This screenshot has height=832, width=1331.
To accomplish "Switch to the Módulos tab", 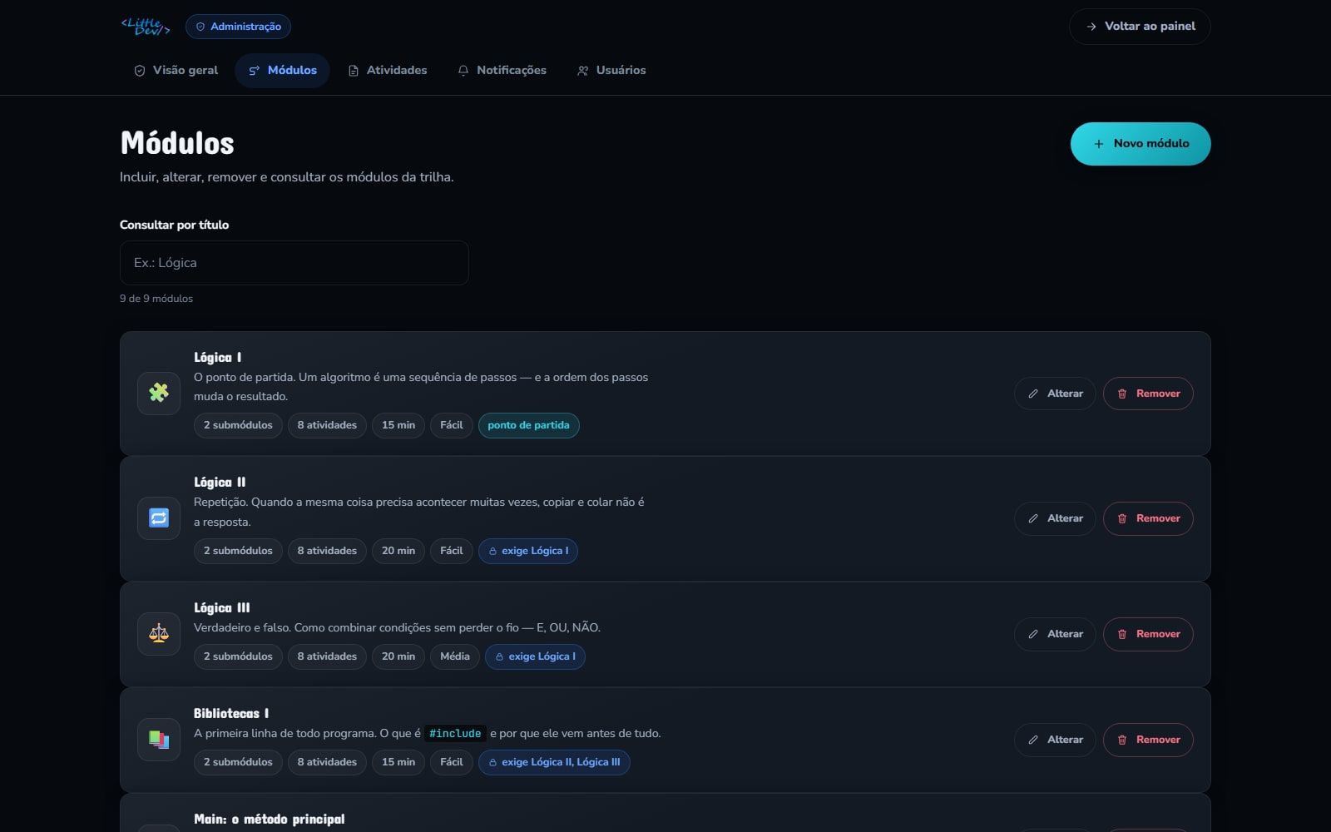I will (x=283, y=71).
